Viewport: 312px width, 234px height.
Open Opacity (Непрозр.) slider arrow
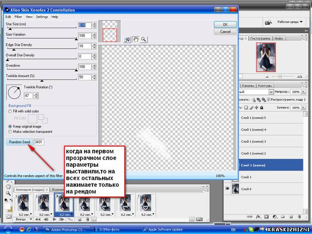303,92
